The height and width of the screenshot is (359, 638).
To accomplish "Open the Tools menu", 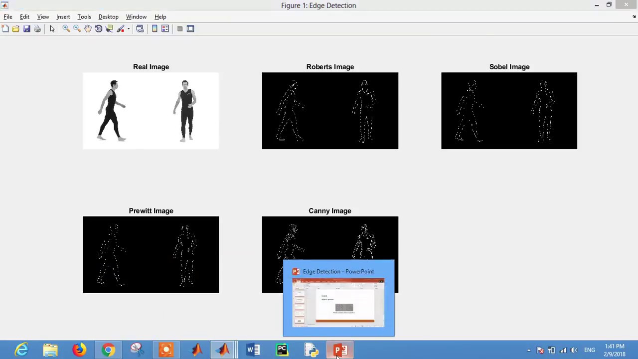I will click(84, 17).
